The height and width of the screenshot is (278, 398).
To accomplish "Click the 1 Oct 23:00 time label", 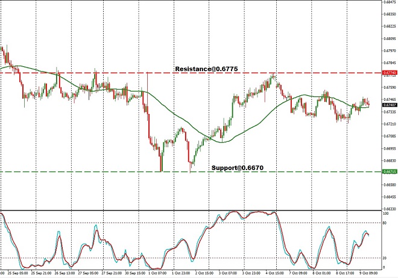I will click(181, 273).
